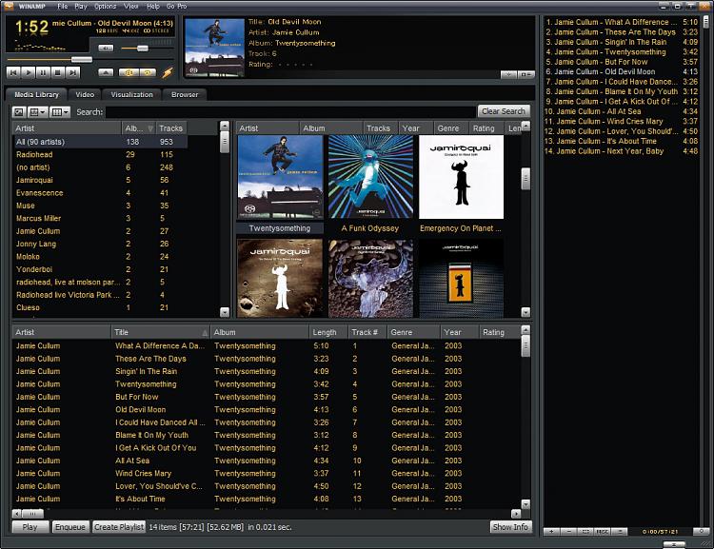
Task: Click the Show Info button
Action: (x=510, y=527)
